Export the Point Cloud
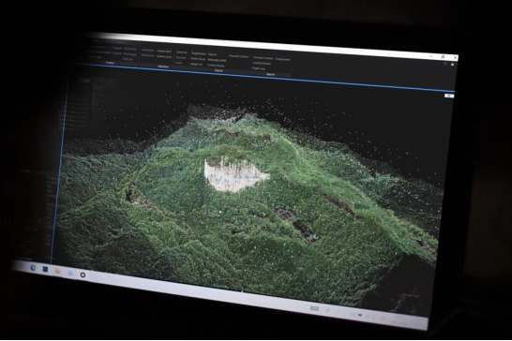This screenshot has width=512, height=341. [198, 59]
